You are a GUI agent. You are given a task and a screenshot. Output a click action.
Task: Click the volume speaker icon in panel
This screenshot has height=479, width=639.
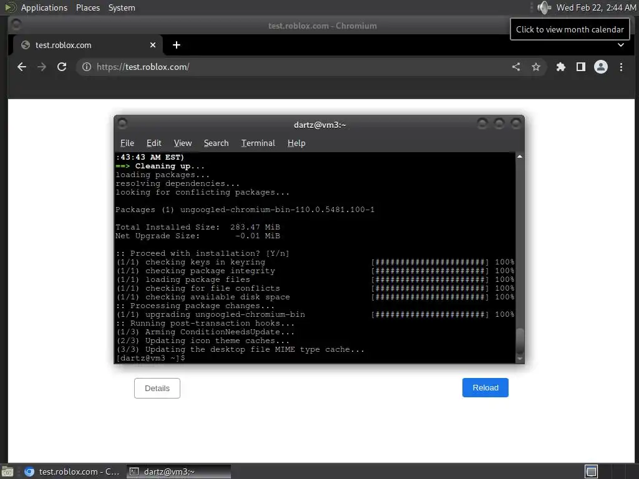544,7
